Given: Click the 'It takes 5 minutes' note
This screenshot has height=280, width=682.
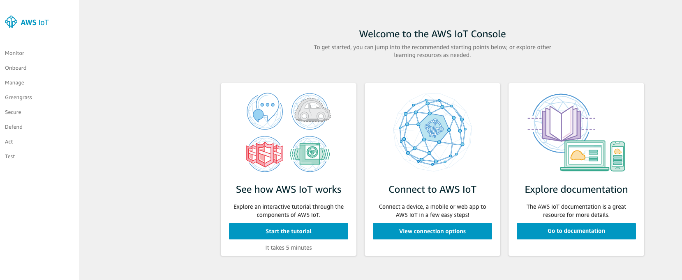Looking at the screenshot, I should 289,248.
